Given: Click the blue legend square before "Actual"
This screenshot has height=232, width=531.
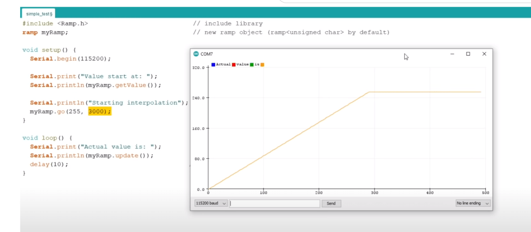Looking at the screenshot, I should click(x=214, y=64).
